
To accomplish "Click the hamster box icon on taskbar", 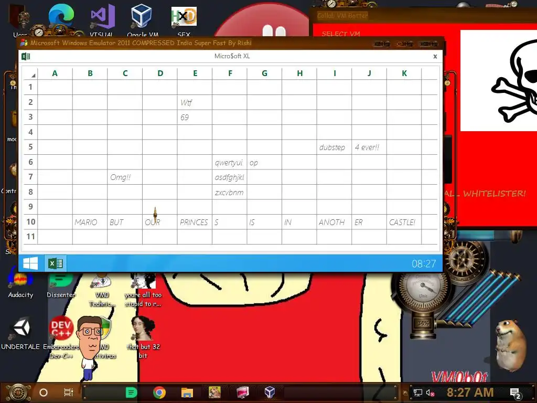I will (214, 393).
